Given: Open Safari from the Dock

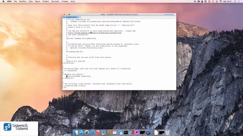Looking at the screenshot, I should pos(92,132).
